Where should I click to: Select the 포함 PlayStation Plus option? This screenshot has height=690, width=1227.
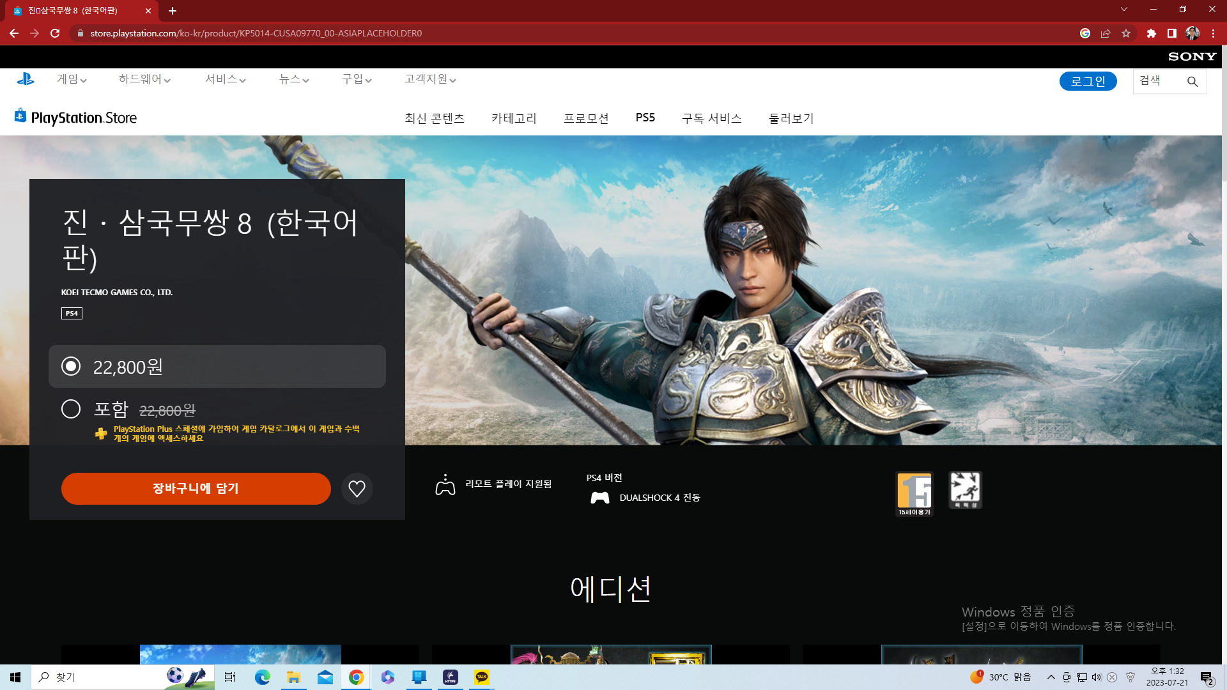tap(71, 409)
